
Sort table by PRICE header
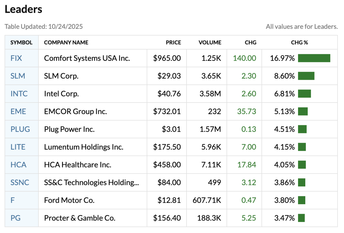point(173,43)
